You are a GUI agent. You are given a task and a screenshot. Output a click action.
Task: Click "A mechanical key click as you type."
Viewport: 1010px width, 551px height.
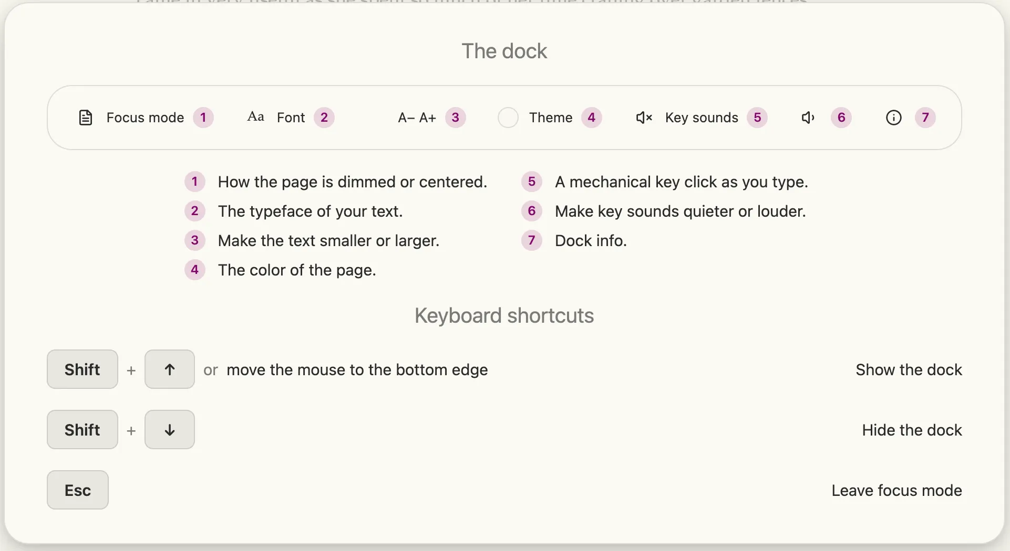coord(682,182)
